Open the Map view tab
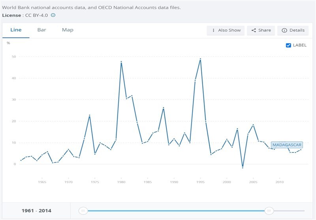The width and height of the screenshot is (316, 220). [x=68, y=30]
